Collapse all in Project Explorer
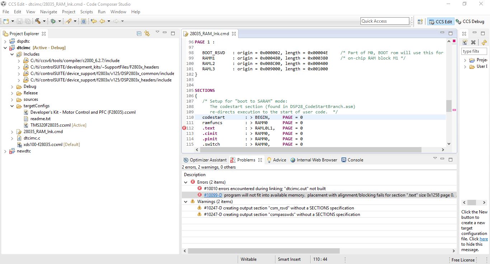The image size is (490, 264). tap(139, 33)
